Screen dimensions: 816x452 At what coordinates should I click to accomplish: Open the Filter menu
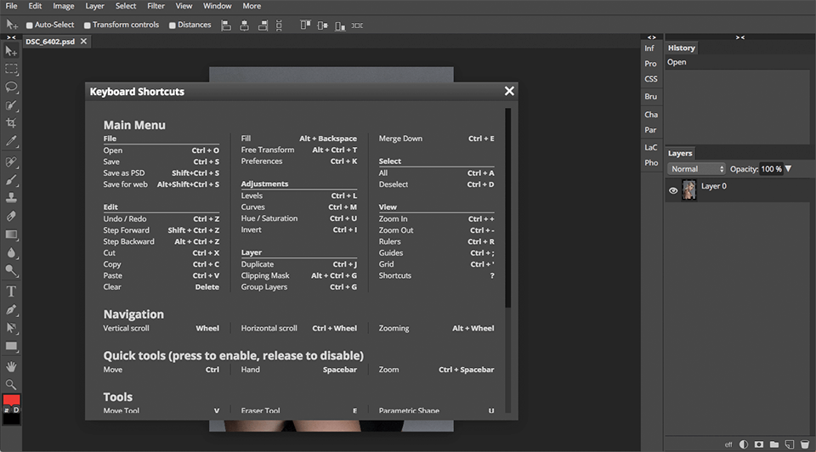(x=156, y=6)
